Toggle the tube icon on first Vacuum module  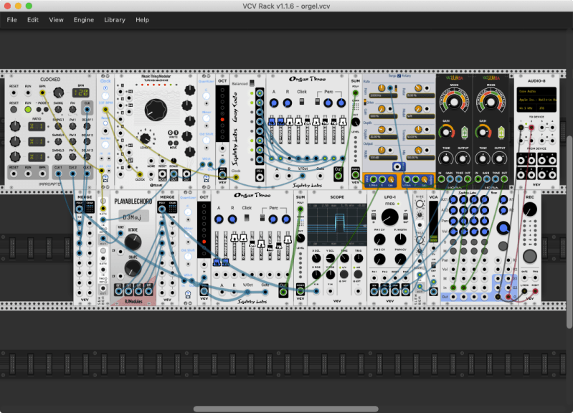pyautogui.click(x=464, y=133)
